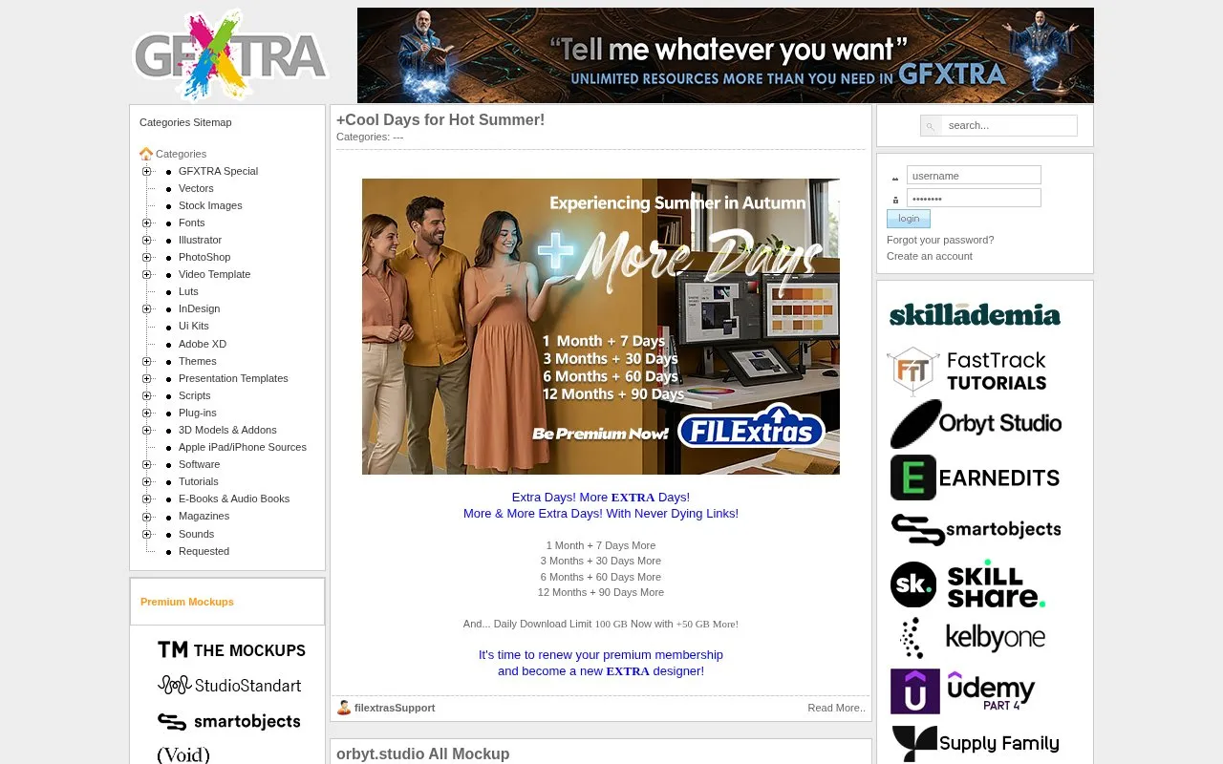Expand the Fonts category node
The width and height of the screenshot is (1223, 764).
coord(147,223)
